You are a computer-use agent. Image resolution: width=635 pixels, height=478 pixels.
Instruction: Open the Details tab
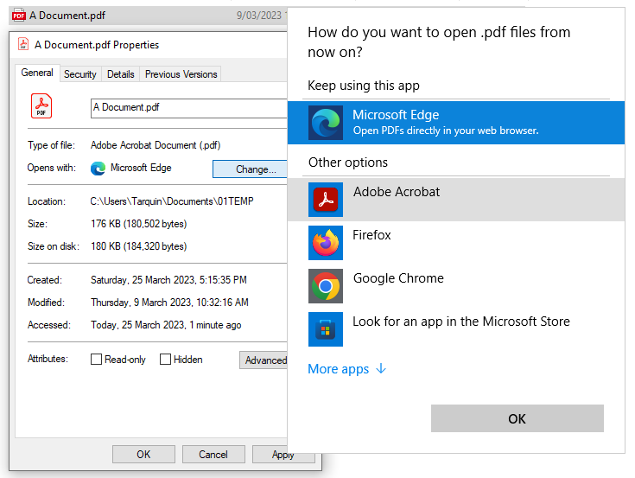[x=121, y=74]
